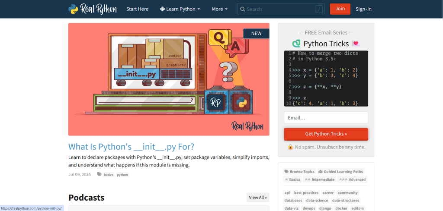This screenshot has width=443, height=211.
Task: Open article "What Is Python's __init__.py For?"
Action: click(x=132, y=147)
